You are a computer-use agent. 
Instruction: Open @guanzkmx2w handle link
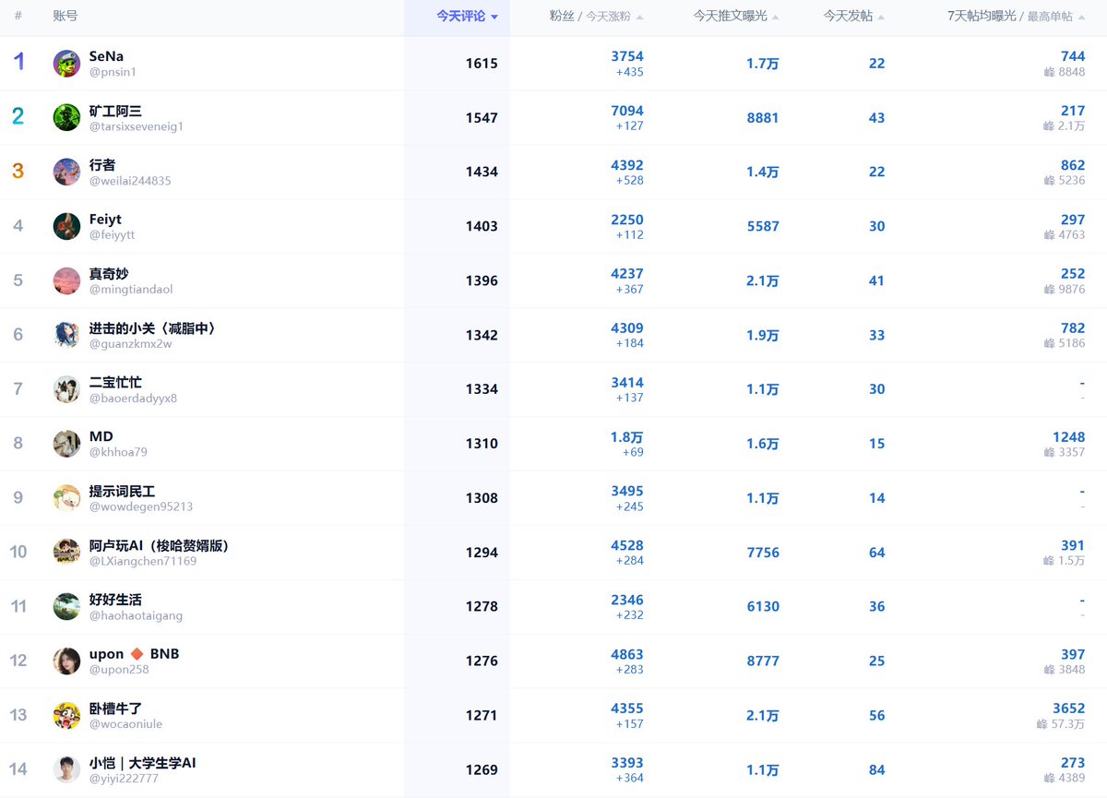pos(131,344)
